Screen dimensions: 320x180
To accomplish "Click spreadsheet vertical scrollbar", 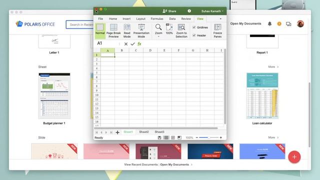I will click(225, 86).
